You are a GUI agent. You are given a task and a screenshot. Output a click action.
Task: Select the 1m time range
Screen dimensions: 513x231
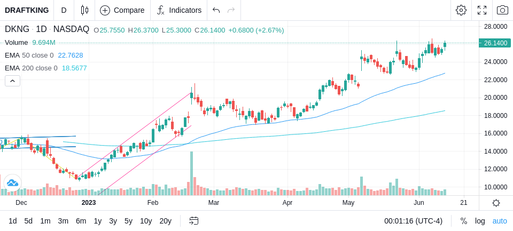[x=45, y=221]
